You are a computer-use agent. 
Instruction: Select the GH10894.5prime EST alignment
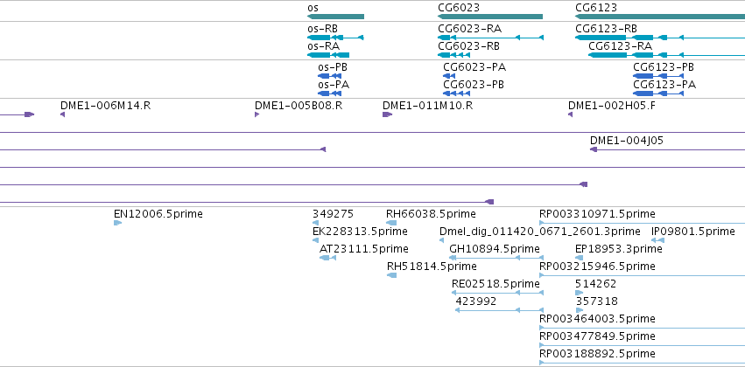496,258
